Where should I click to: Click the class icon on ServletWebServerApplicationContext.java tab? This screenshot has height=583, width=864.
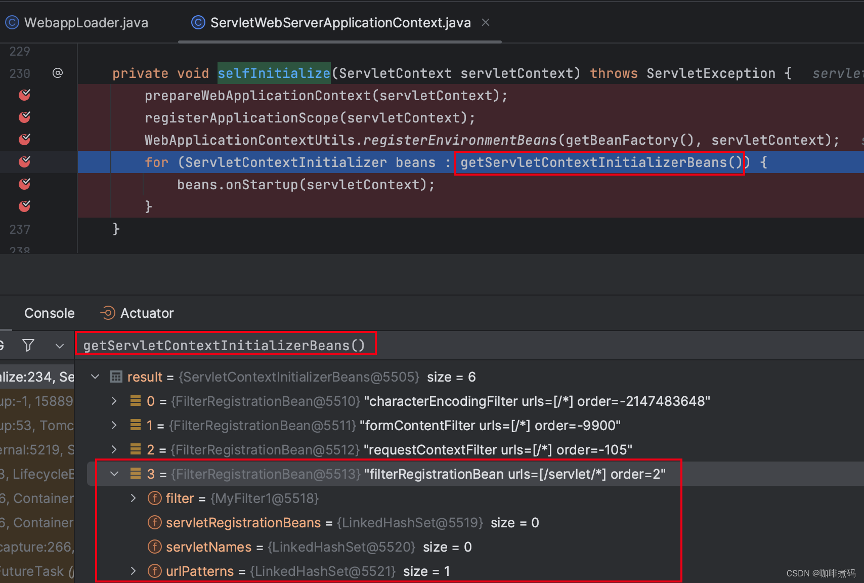(198, 23)
